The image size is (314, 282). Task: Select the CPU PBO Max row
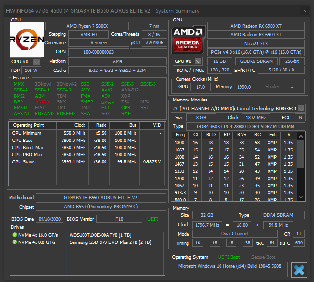click(87, 155)
